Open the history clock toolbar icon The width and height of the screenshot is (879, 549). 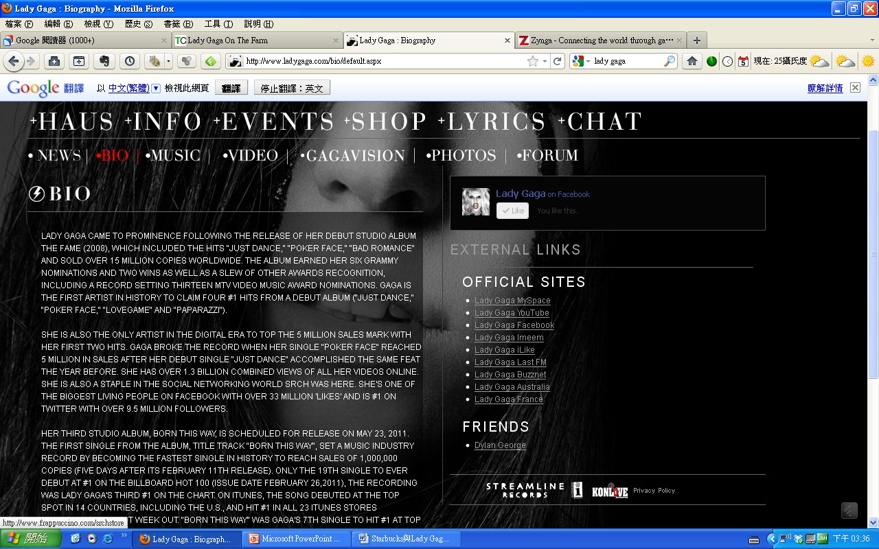pyautogui.click(x=130, y=61)
